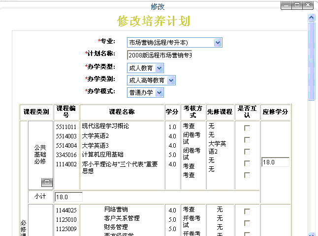This screenshot has width=318, height=236.
Task: Click the 学分 column header
Action: [x=172, y=112]
